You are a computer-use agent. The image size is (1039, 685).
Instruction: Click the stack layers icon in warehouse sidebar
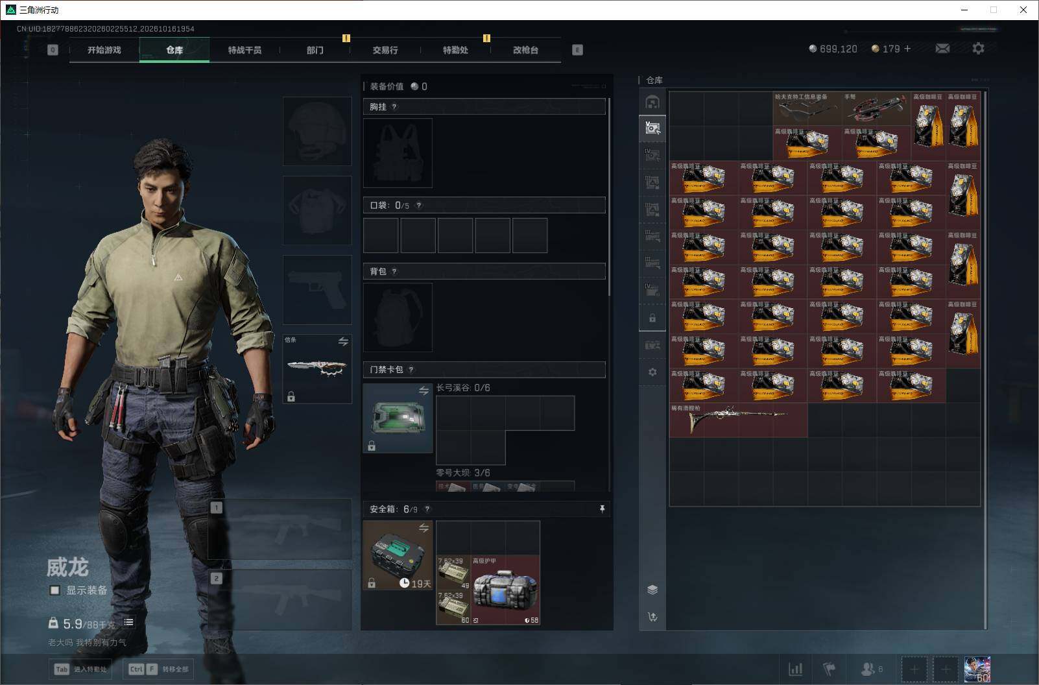coord(652,590)
